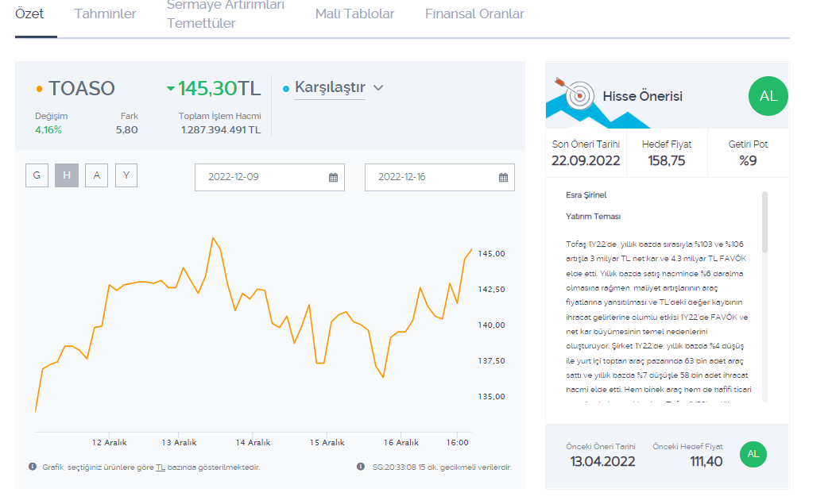Screen dimensions: 836x504
Task: Click the Yatırım Teması heading
Action: [594, 217]
